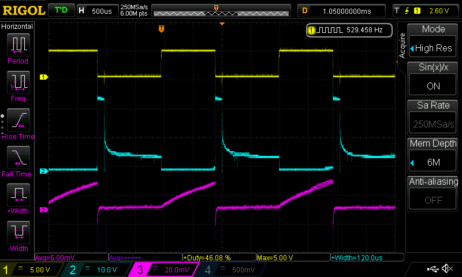
Task: Select the Period measurement icon
Action: point(17,45)
